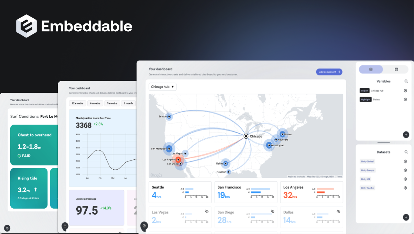Image resolution: width=414 pixels, height=234 pixels.
Task: Click the Boston map marker
Action: 282,134
